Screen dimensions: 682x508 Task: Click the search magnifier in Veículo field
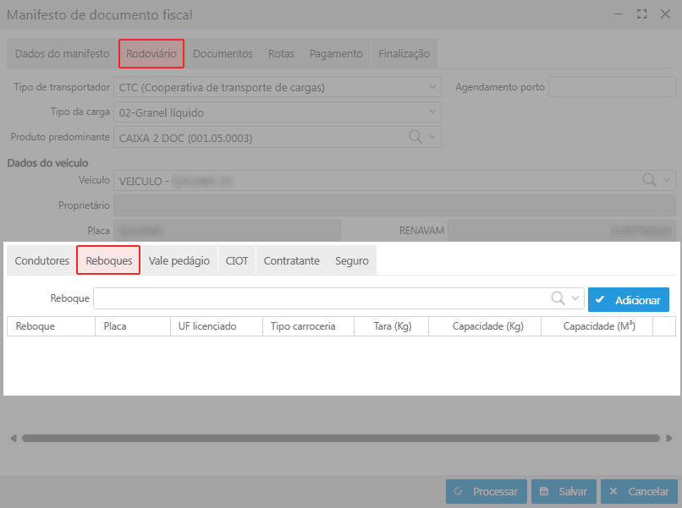[x=650, y=180]
